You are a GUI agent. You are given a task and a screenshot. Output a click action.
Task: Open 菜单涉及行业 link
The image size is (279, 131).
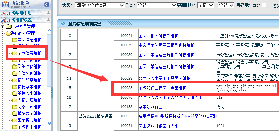[x=151, y=107]
